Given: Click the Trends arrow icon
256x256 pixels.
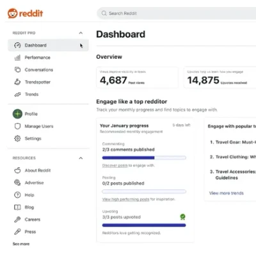Looking at the screenshot, I should 17,94.
